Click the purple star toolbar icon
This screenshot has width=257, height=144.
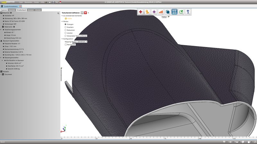pos(154,12)
